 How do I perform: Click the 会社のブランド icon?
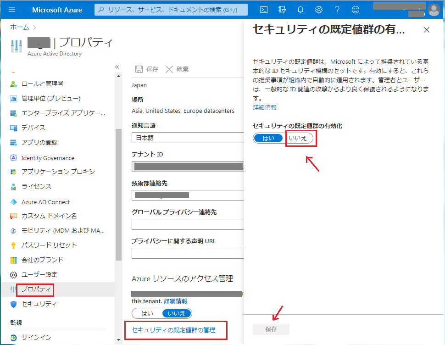point(13,260)
